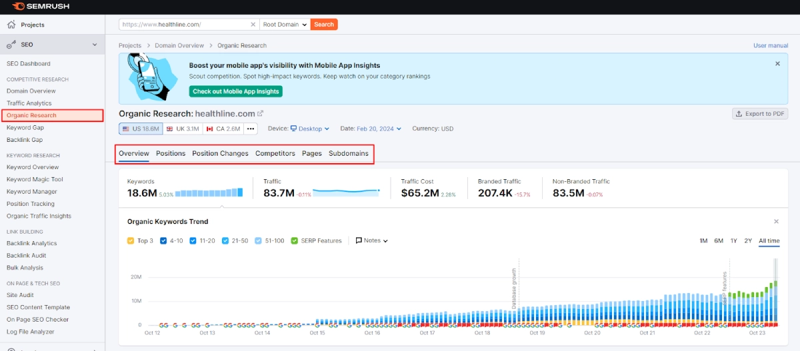This screenshot has width=800, height=351.
Task: Select the UK 3.1M database
Action: pyautogui.click(x=183, y=129)
